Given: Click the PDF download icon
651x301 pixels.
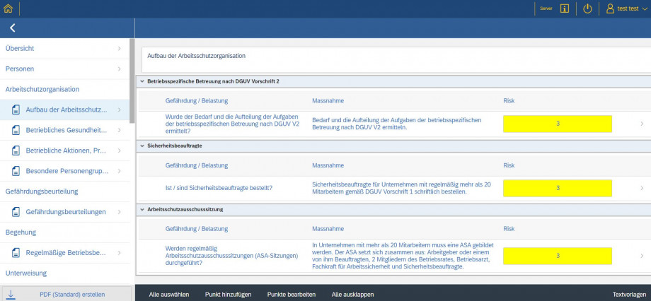Looking at the screenshot, I should click(x=11, y=295).
